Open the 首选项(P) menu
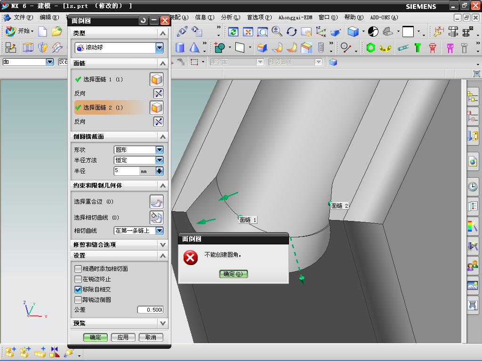The width and height of the screenshot is (482, 361). tap(259, 17)
